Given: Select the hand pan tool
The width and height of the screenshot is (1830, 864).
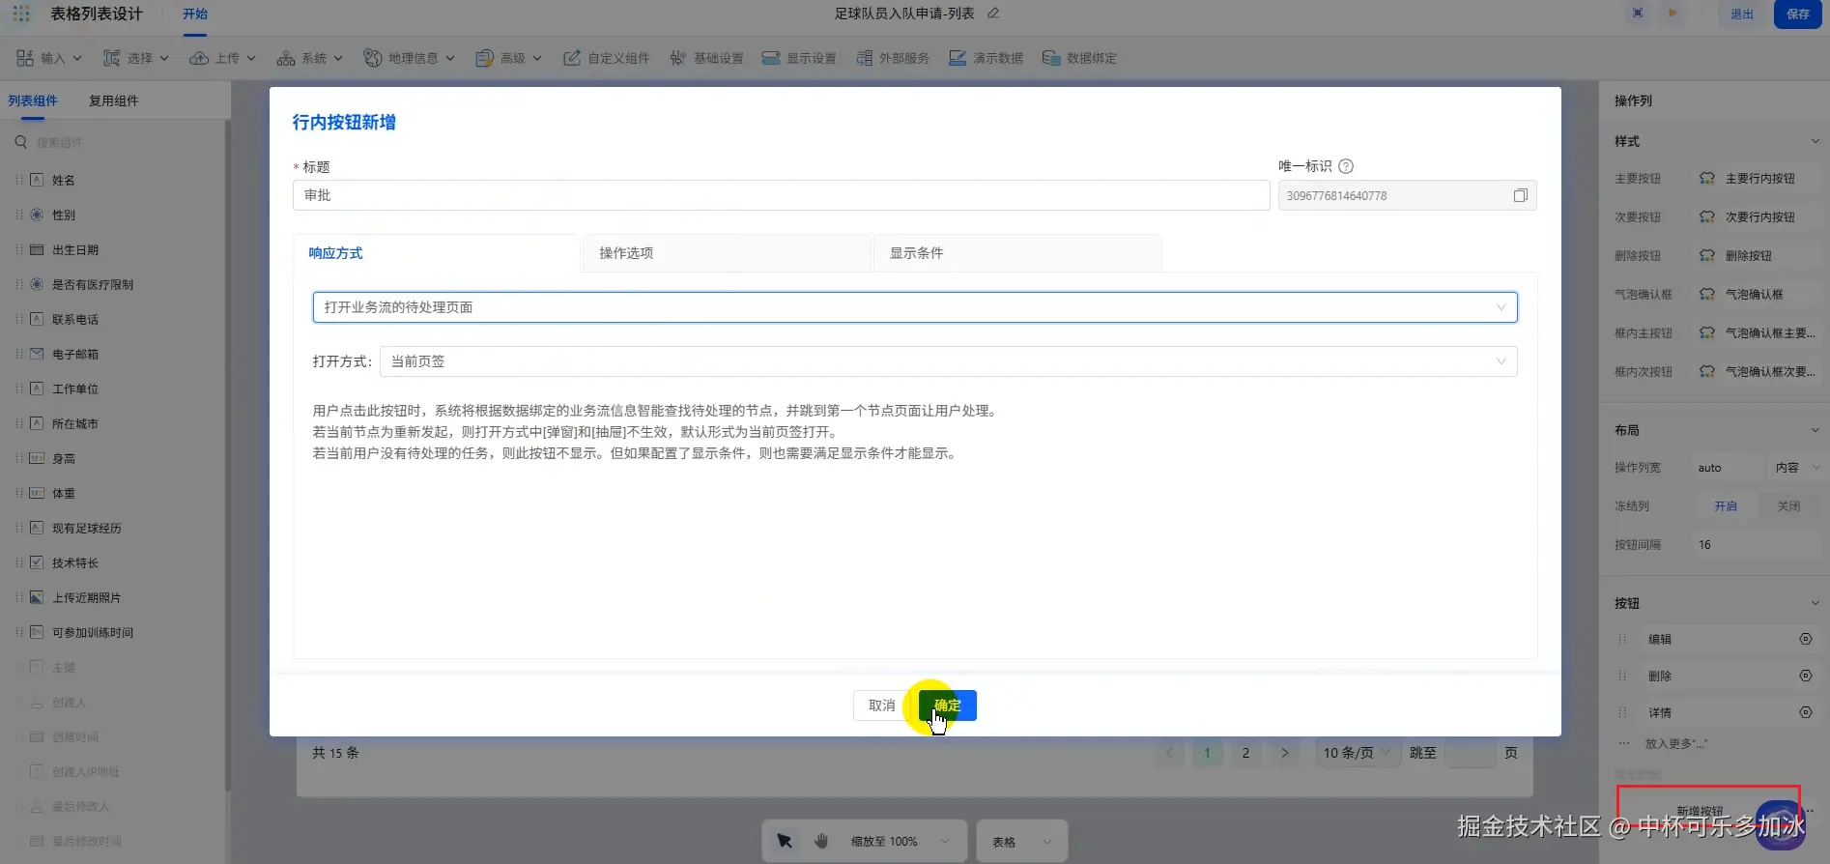Looking at the screenshot, I should pos(821,841).
